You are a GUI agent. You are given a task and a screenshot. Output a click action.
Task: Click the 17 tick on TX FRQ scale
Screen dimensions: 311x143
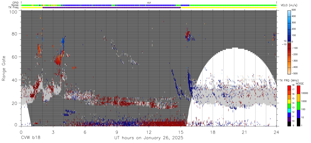point(293,90)
